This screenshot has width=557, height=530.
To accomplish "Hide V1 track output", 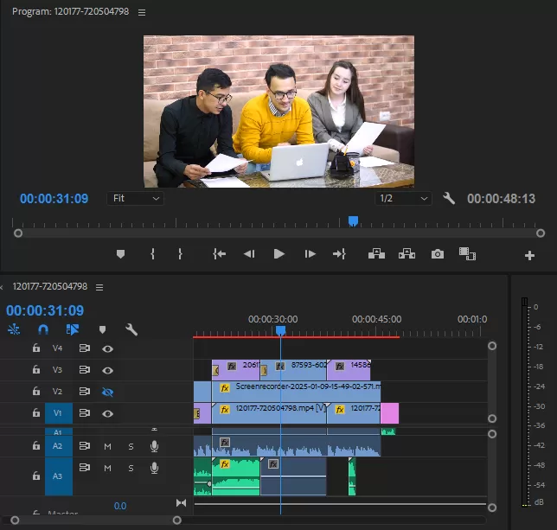I will (x=107, y=414).
